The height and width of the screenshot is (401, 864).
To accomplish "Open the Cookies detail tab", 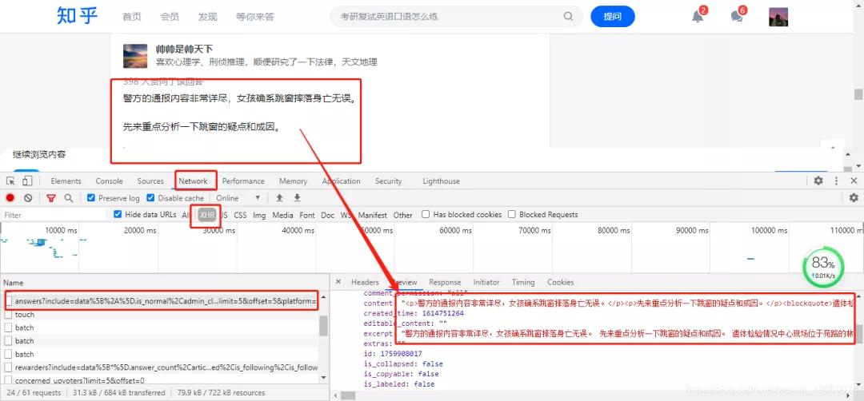I will (560, 282).
